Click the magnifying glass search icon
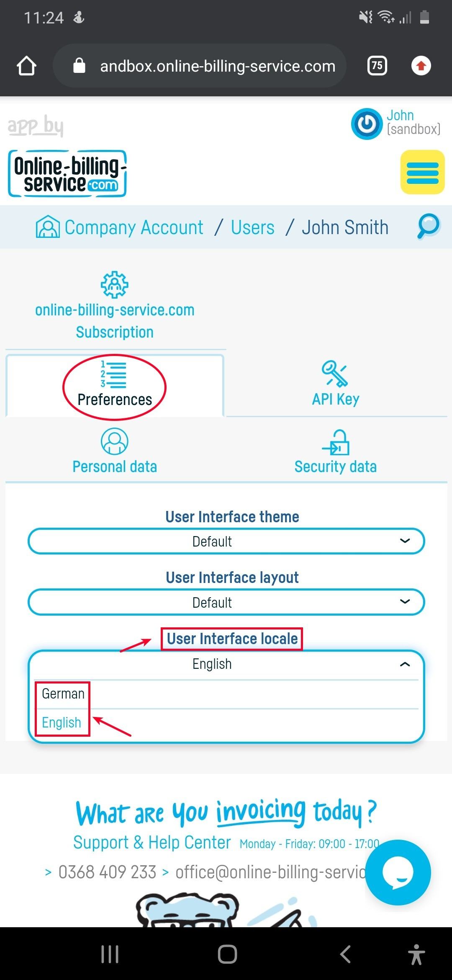The height and width of the screenshot is (980, 452). coord(428,226)
